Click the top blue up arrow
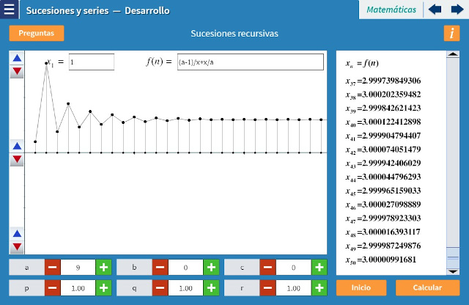The width and height of the screenshot is (469, 305). (18, 58)
